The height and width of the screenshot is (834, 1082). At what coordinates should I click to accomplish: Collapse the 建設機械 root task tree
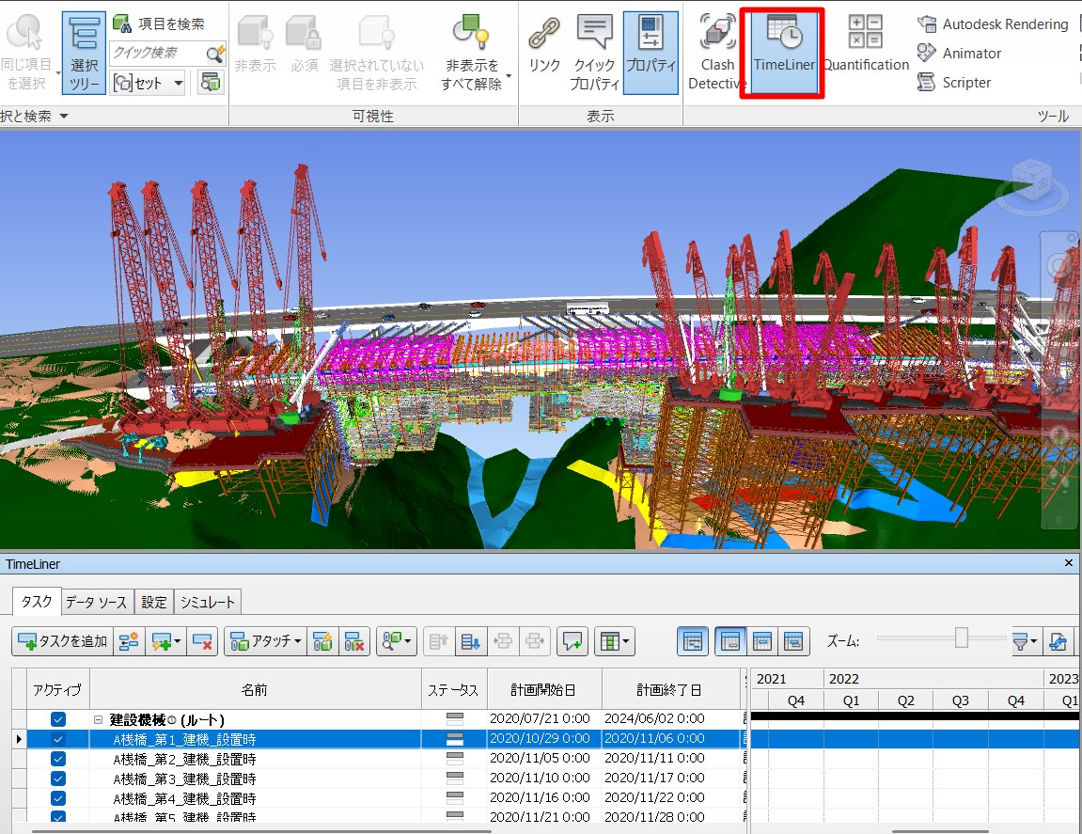[x=98, y=719]
